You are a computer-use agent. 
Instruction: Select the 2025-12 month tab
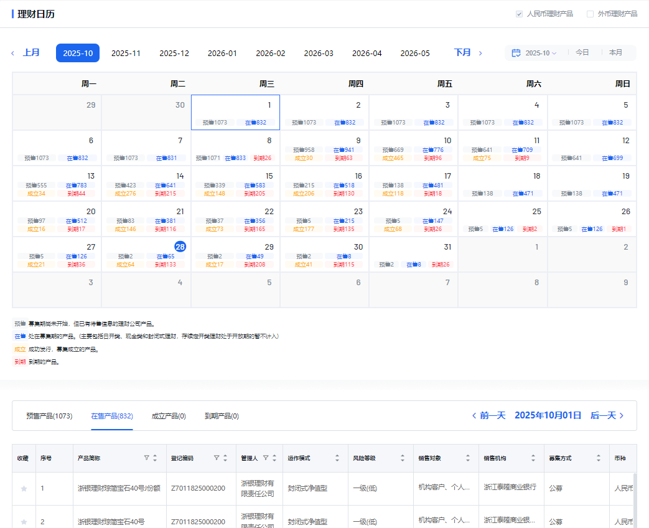[x=174, y=53]
